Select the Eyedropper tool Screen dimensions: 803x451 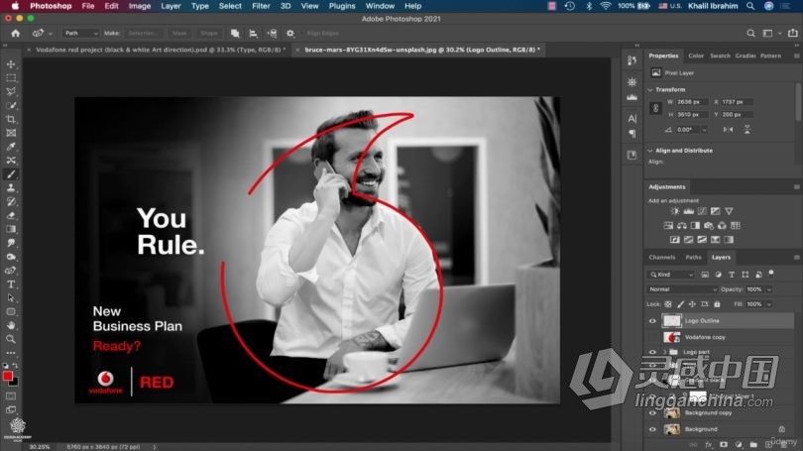click(11, 147)
